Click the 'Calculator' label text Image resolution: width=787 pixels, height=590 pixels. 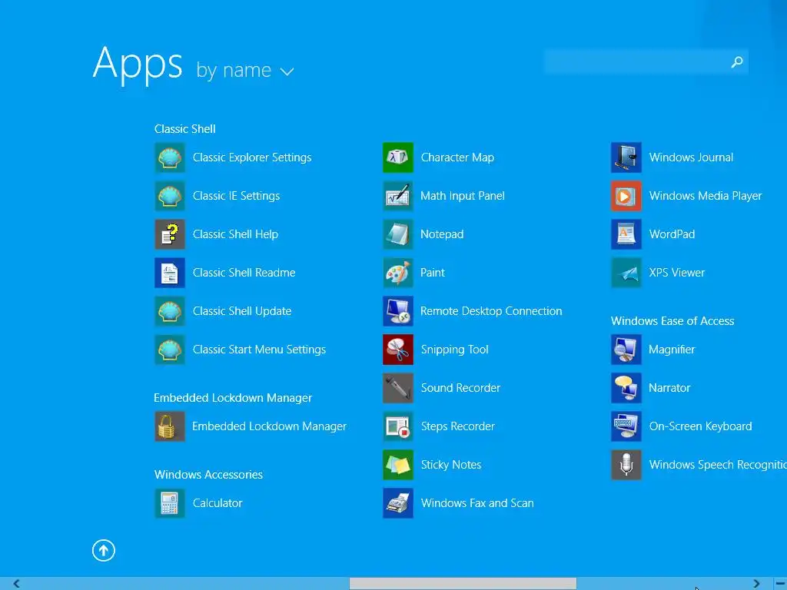coord(218,503)
